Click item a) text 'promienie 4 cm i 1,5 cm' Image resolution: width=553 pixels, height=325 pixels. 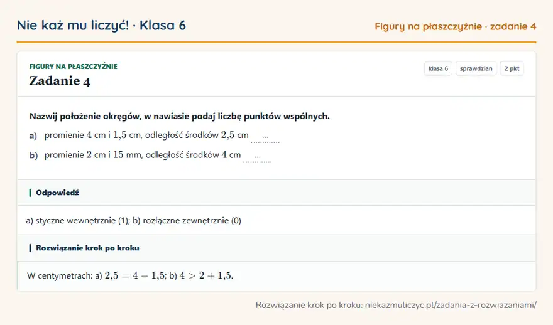point(92,136)
